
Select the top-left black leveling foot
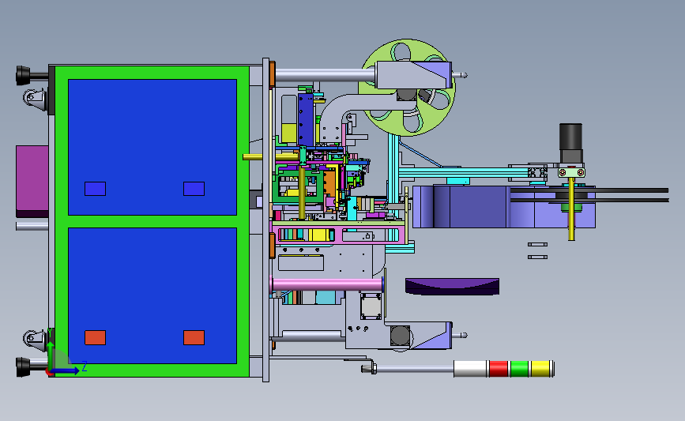click(24, 75)
